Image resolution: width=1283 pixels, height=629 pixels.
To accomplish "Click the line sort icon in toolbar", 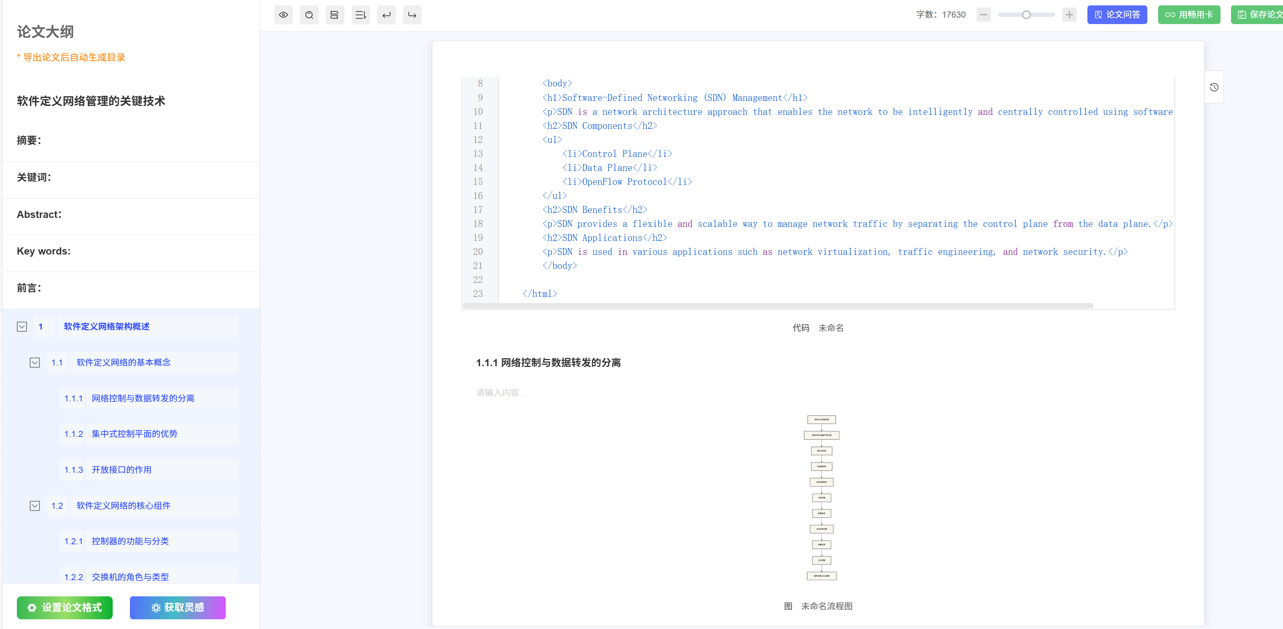I will coord(361,15).
